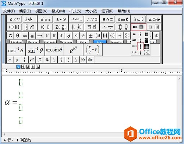Open the integral templates palette
Screen dimensions: 184x144
(77, 27)
